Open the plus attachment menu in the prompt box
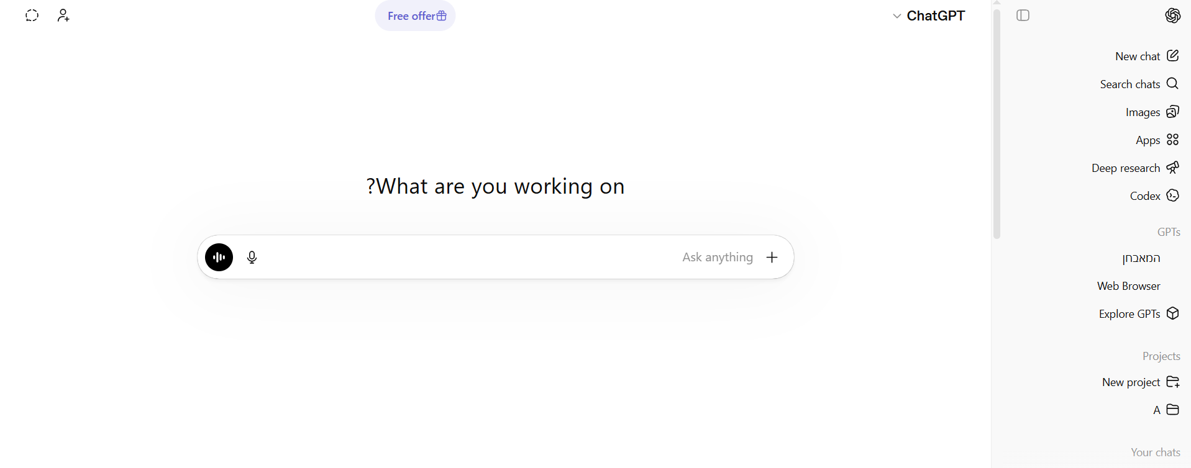 [772, 257]
